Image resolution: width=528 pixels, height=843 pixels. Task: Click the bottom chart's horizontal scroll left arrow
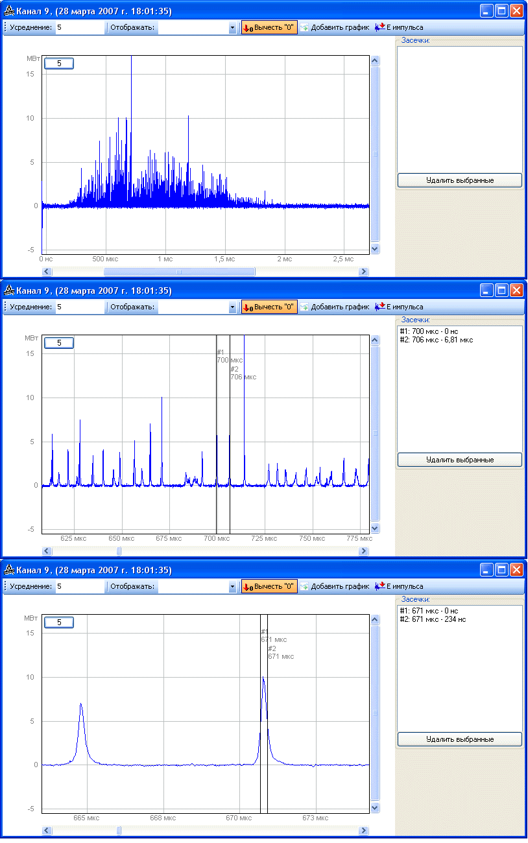[x=47, y=831]
